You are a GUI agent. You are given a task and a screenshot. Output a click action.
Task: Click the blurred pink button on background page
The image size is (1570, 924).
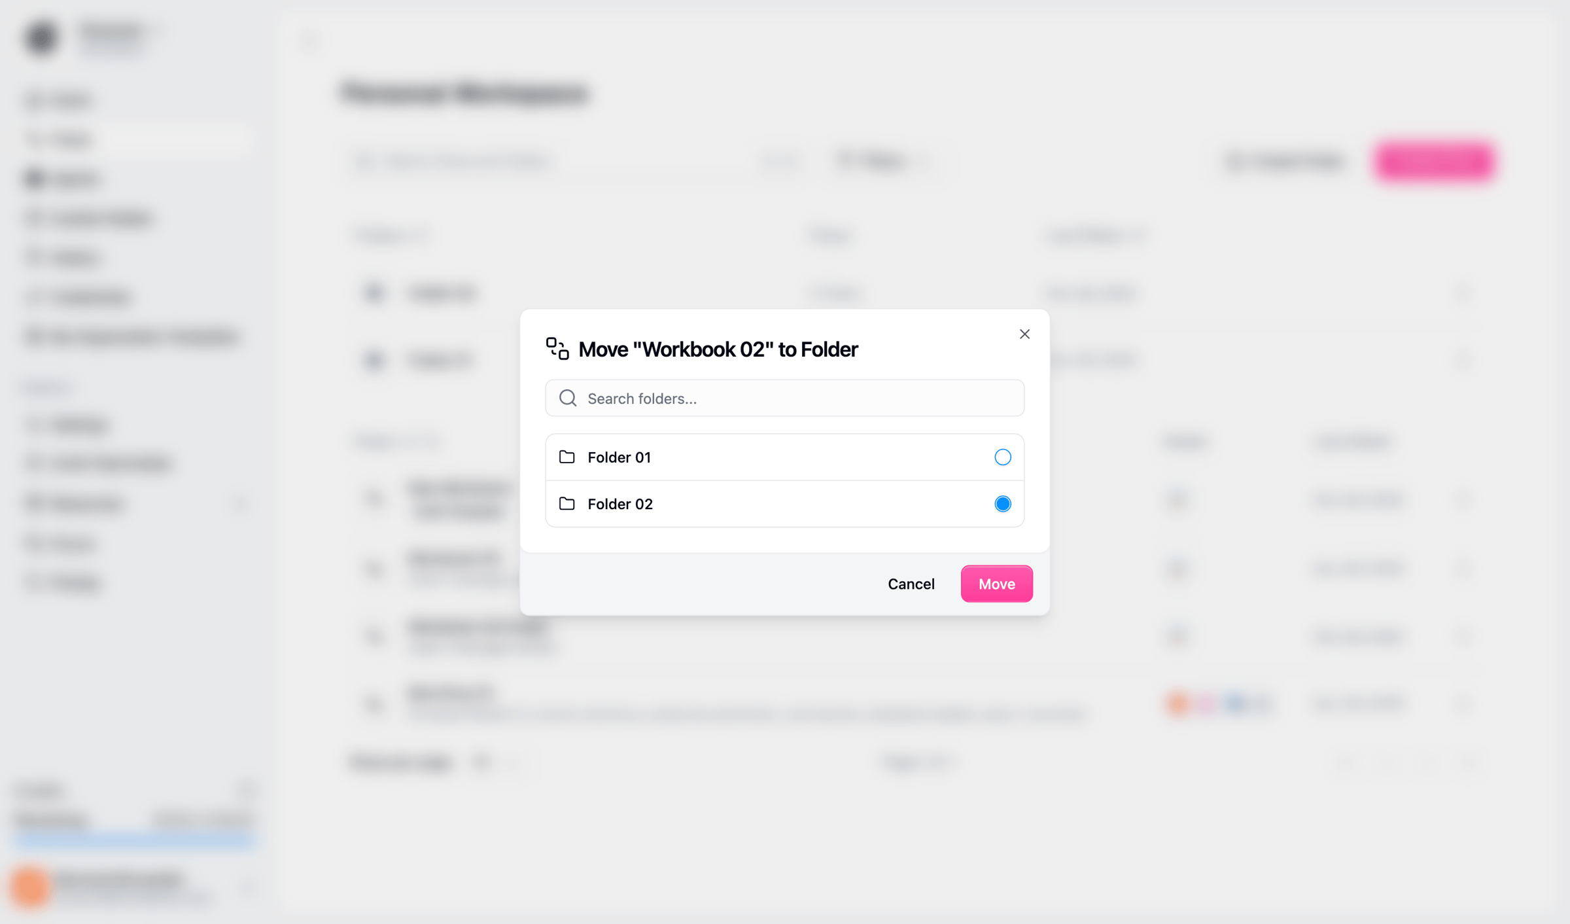[1434, 161]
